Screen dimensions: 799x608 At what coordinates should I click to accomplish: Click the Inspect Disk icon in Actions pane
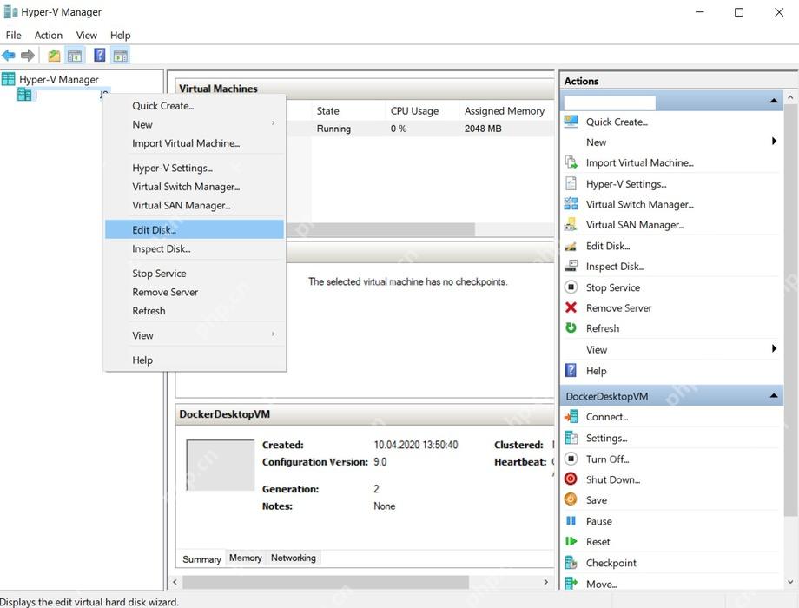pyautogui.click(x=571, y=266)
